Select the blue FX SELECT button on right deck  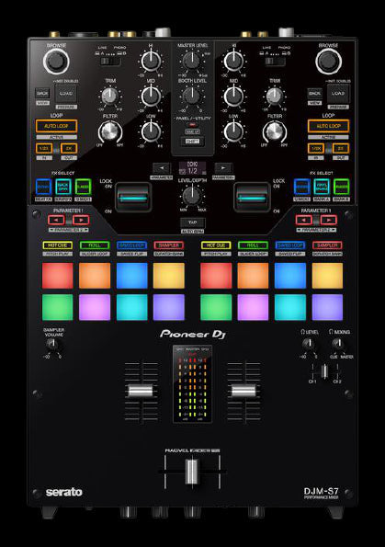click(302, 187)
